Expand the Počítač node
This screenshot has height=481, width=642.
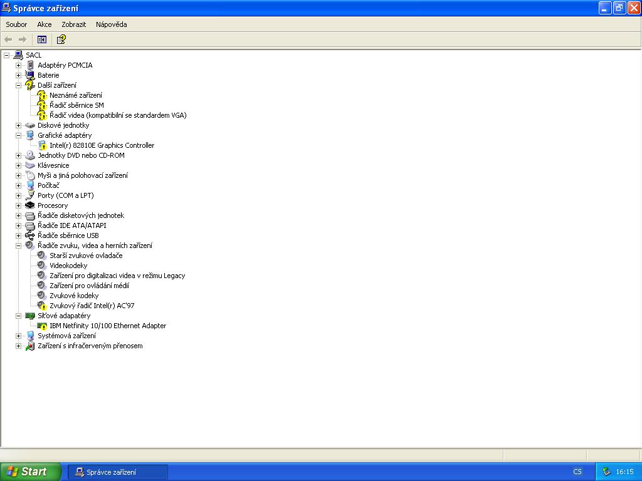pyautogui.click(x=18, y=185)
